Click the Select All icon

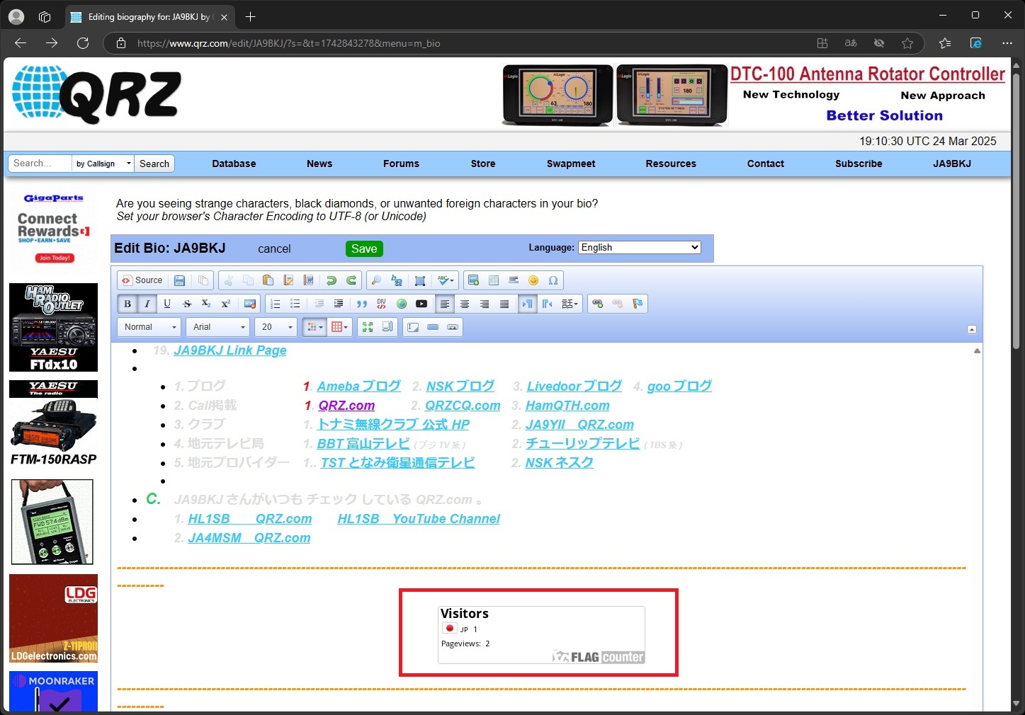(x=420, y=280)
